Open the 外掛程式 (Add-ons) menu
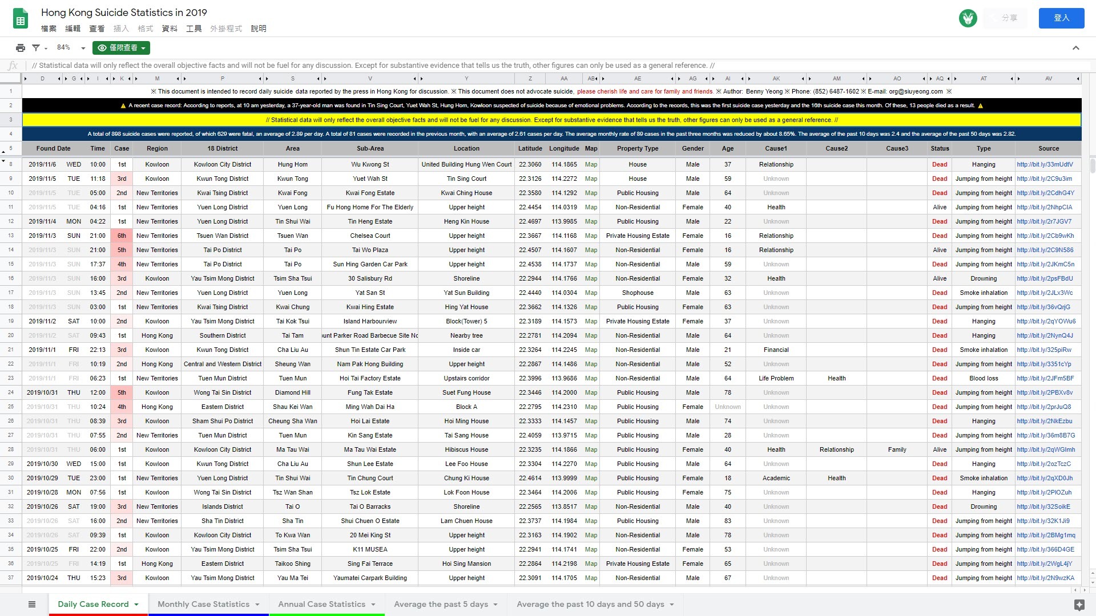 [x=226, y=29]
